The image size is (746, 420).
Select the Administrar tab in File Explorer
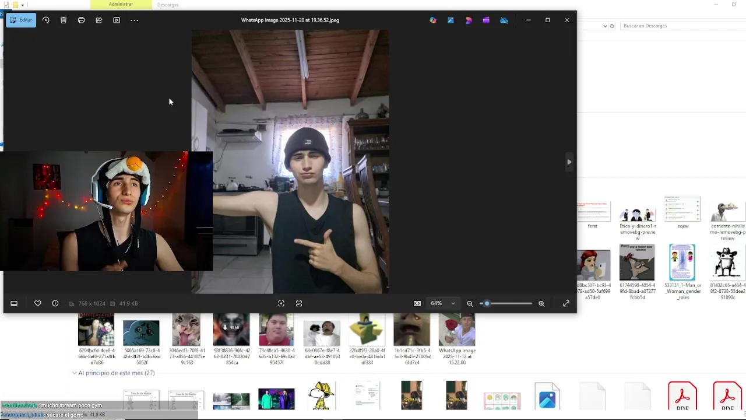[121, 4]
